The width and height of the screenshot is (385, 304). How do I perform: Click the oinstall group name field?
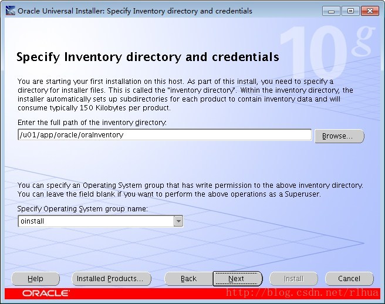tap(96, 221)
